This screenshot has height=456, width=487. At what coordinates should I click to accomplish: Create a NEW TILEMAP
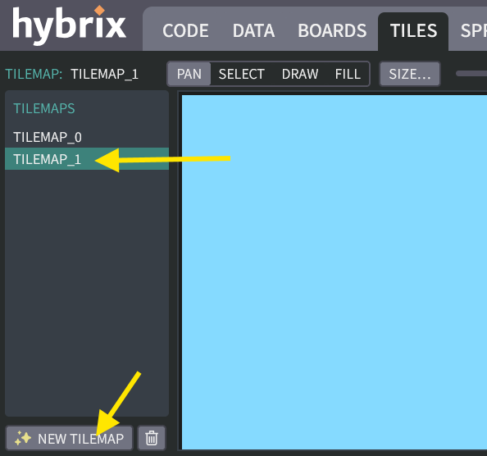69,438
